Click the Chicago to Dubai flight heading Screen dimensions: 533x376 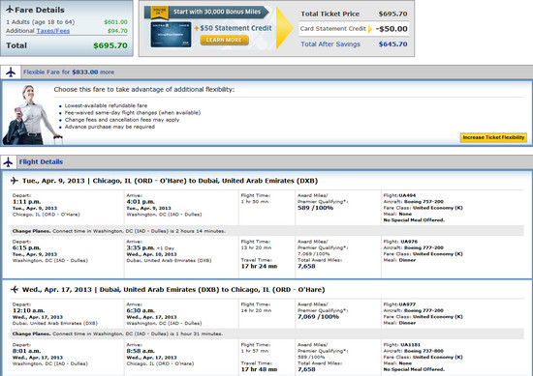coord(170,181)
